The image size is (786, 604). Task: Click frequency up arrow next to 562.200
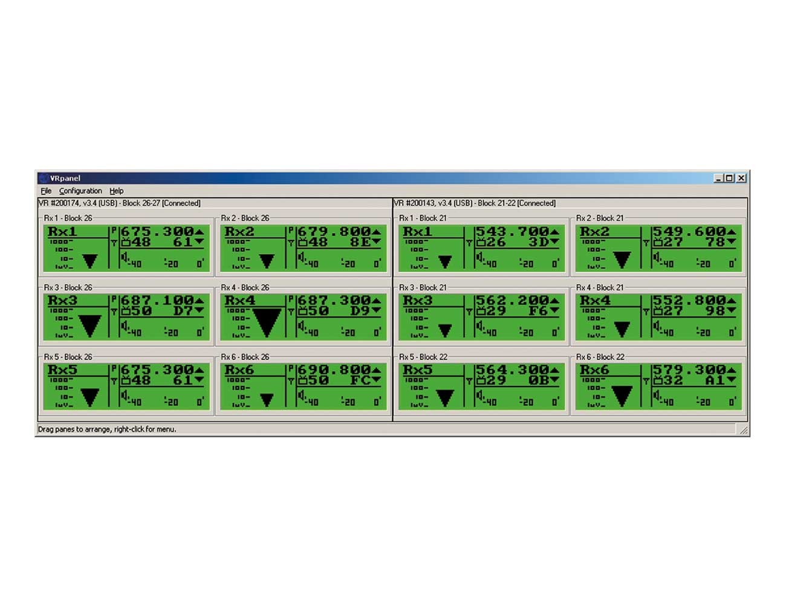coord(554,301)
